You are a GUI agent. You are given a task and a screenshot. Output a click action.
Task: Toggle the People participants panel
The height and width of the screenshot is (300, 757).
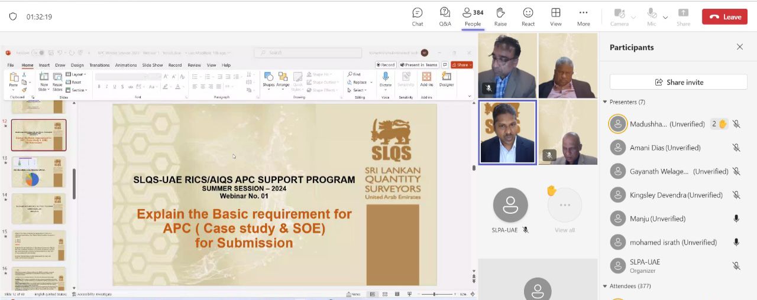(473, 17)
